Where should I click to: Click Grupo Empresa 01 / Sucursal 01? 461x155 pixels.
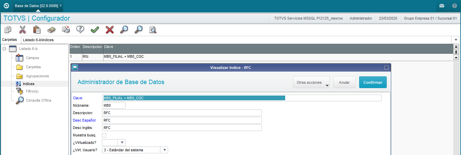pos(430,18)
